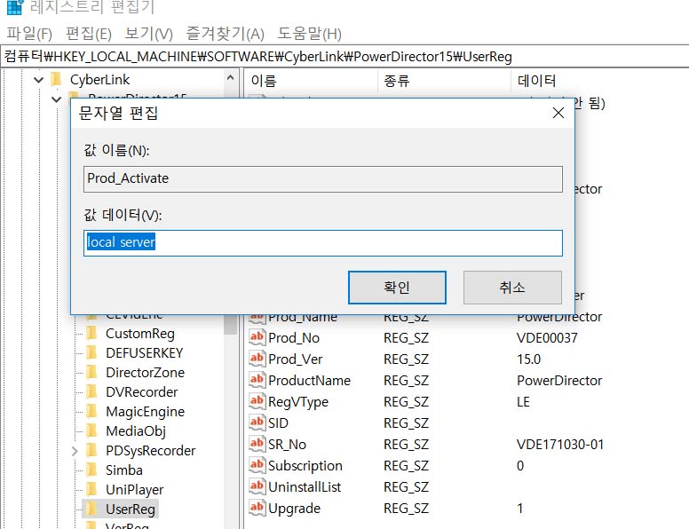Viewport: 689px width, 529px height.
Task: Open the 파일(F) menu
Action: coord(29,34)
